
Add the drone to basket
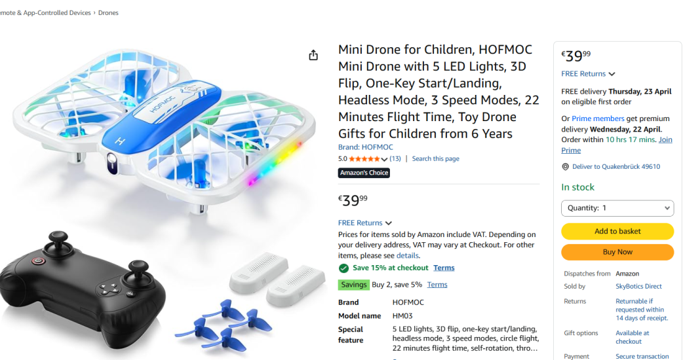617,231
